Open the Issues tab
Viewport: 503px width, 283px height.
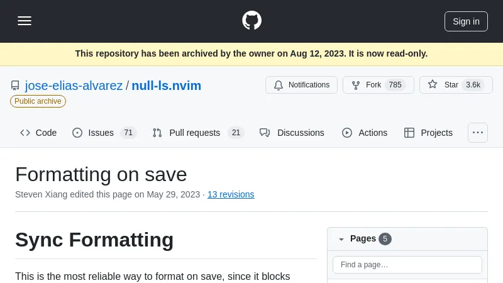click(101, 133)
